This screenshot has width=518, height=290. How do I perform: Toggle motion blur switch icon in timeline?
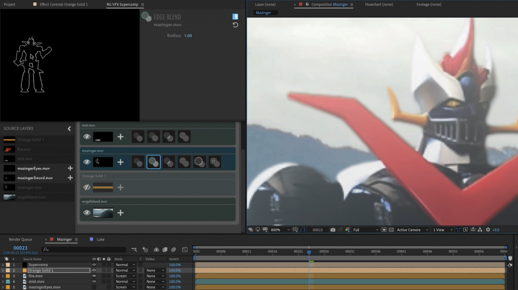pos(174,250)
